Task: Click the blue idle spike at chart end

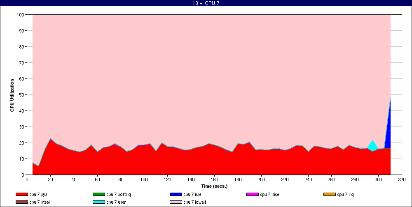Action: click(389, 131)
